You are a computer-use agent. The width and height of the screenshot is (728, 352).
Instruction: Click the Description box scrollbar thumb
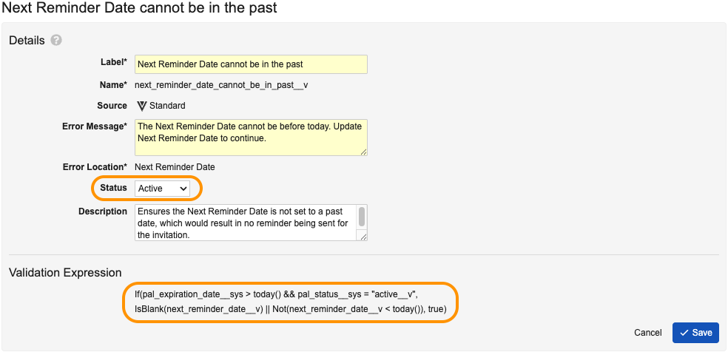pyautogui.click(x=362, y=216)
